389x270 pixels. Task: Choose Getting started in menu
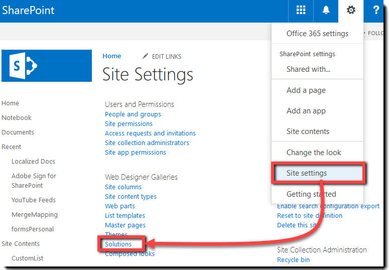pos(311,194)
